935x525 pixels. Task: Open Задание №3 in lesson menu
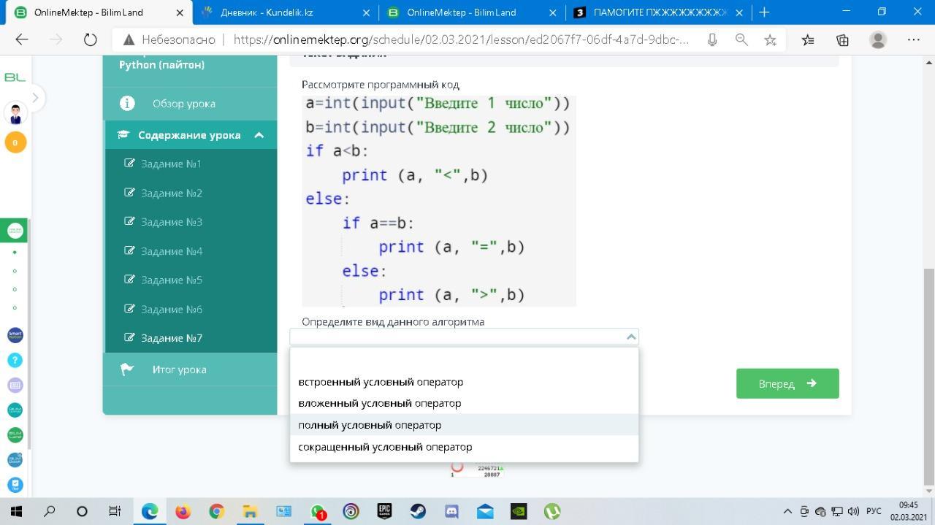coord(171,222)
